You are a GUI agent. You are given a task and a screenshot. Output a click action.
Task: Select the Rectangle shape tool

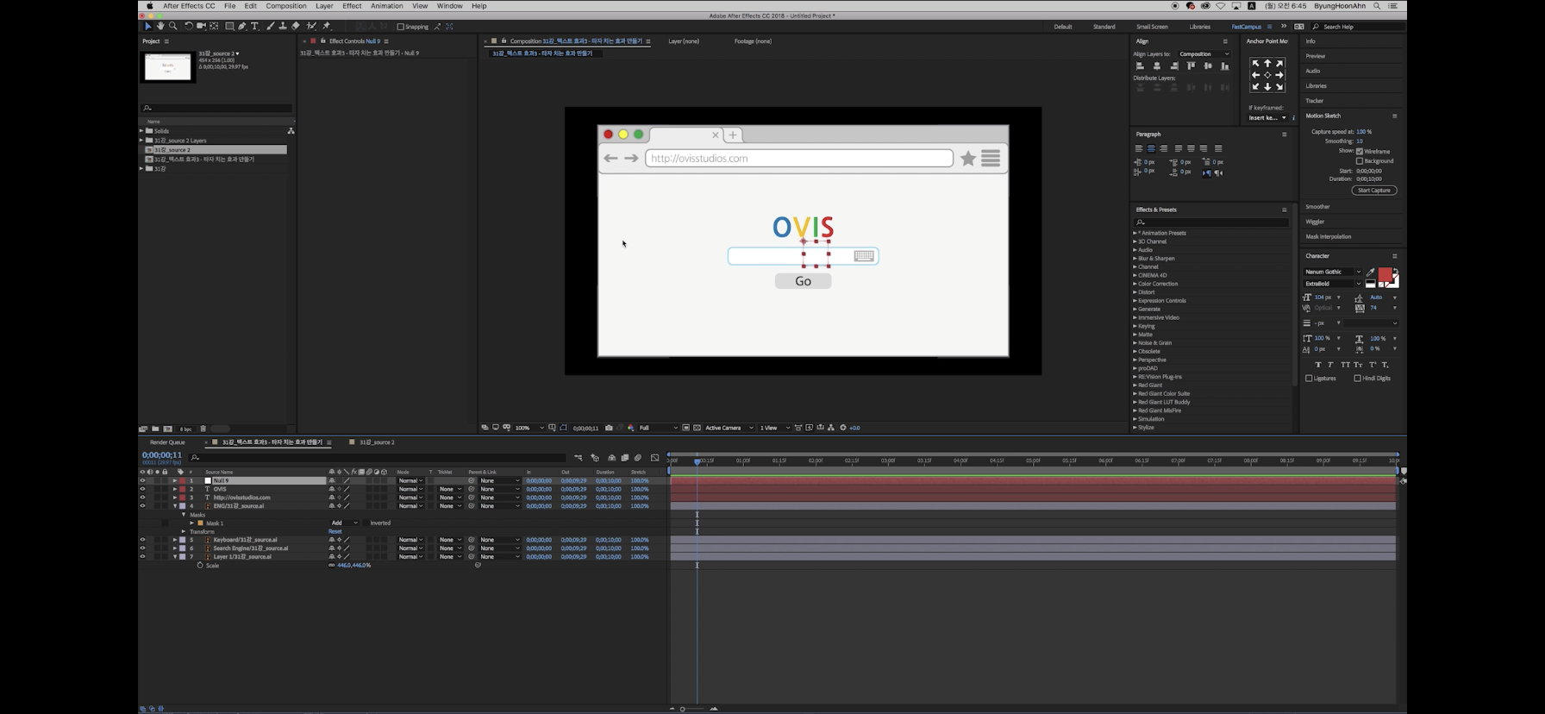229,26
